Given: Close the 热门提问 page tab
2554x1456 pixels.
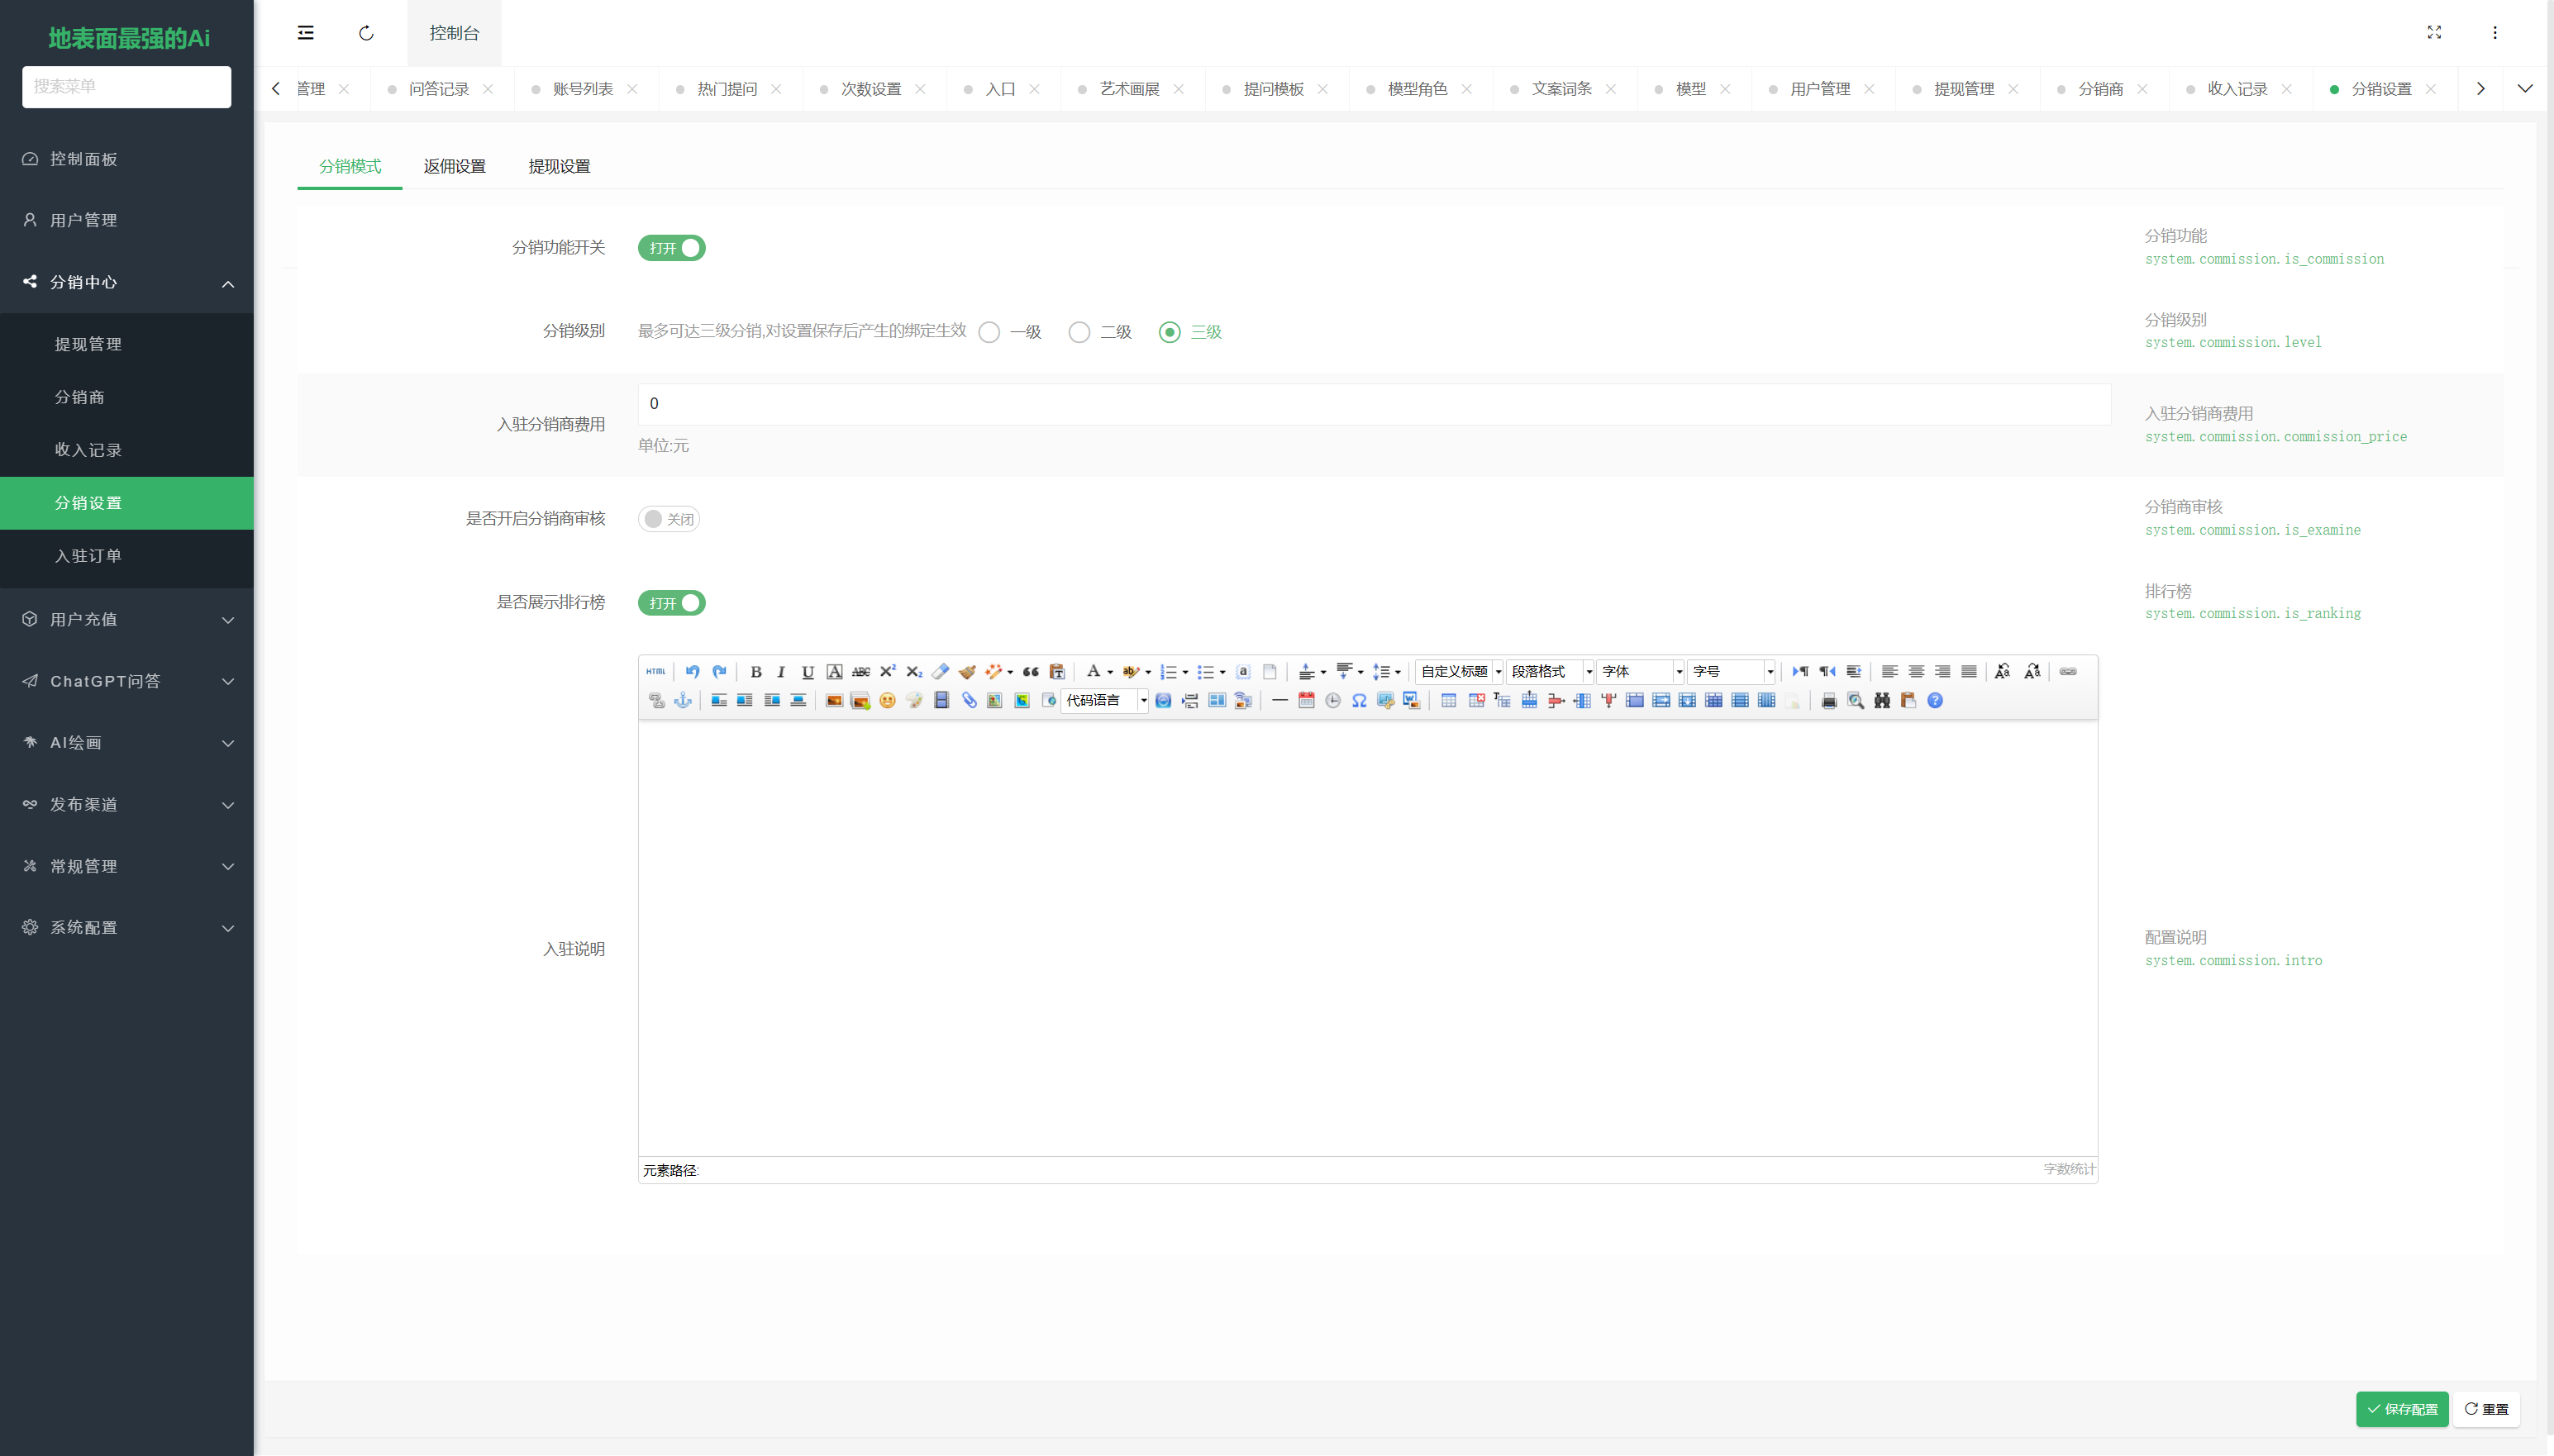Looking at the screenshot, I should tap(777, 89).
